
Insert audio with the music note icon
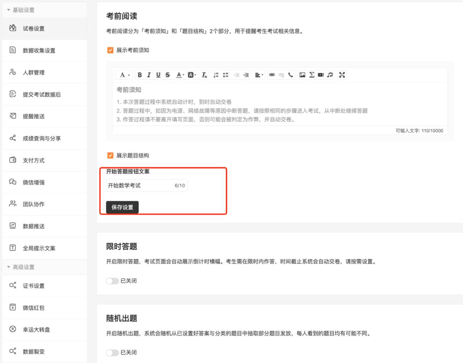(330, 75)
